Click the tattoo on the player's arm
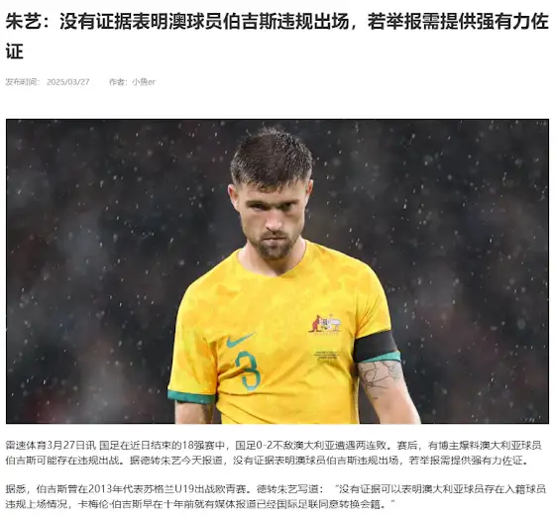This screenshot has width=555, height=517. pyautogui.click(x=381, y=378)
